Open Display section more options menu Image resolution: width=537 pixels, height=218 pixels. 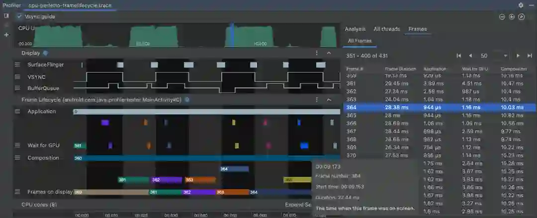tap(317, 53)
